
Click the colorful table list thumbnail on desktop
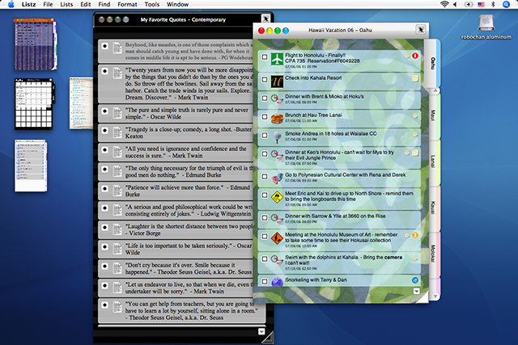pyautogui.click(x=35, y=44)
